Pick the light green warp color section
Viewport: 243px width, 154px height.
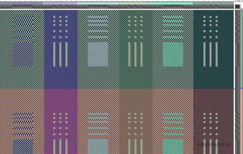[136, 3]
